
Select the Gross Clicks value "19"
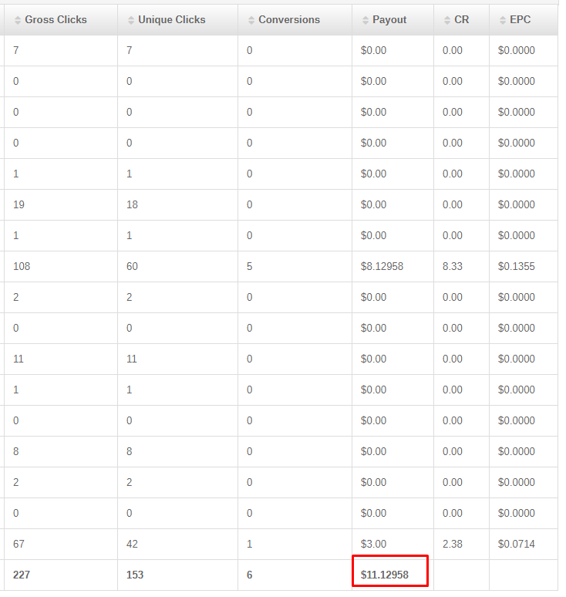(19, 204)
